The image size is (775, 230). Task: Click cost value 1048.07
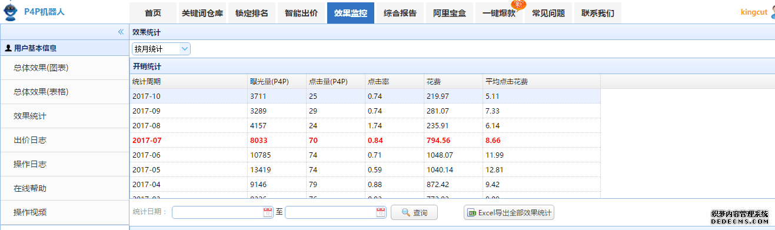439,155
